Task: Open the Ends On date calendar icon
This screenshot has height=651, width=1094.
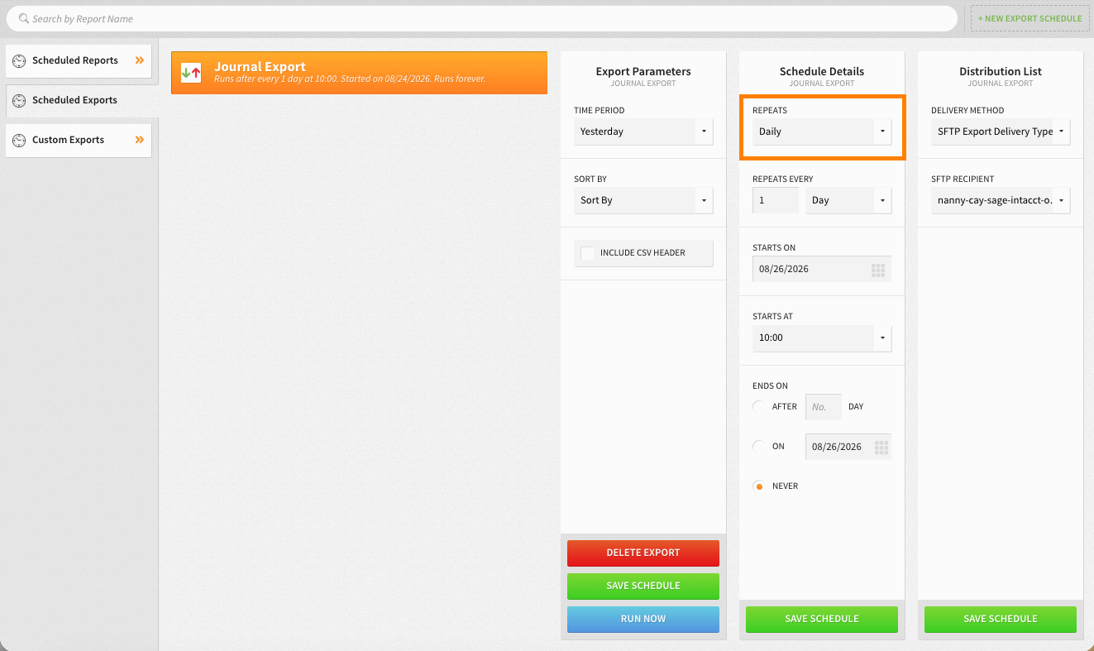Action: [x=881, y=447]
